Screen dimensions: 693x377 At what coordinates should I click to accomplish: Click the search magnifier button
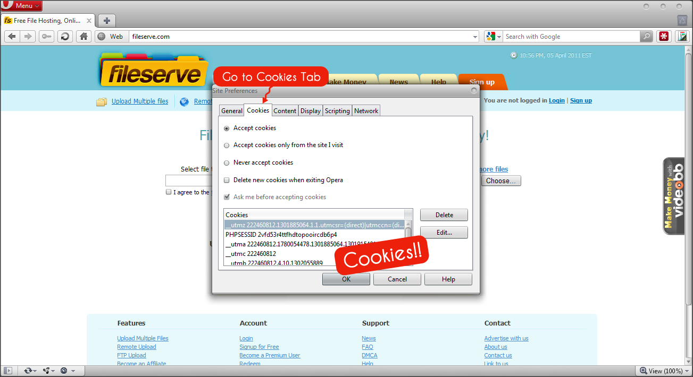click(647, 37)
